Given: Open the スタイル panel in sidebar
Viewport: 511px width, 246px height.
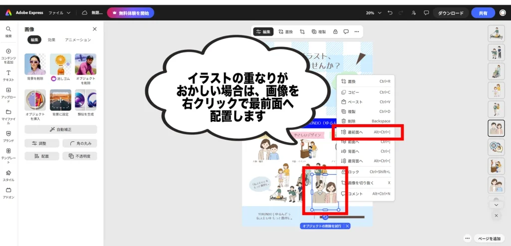Looking at the screenshot, I should [8, 175].
